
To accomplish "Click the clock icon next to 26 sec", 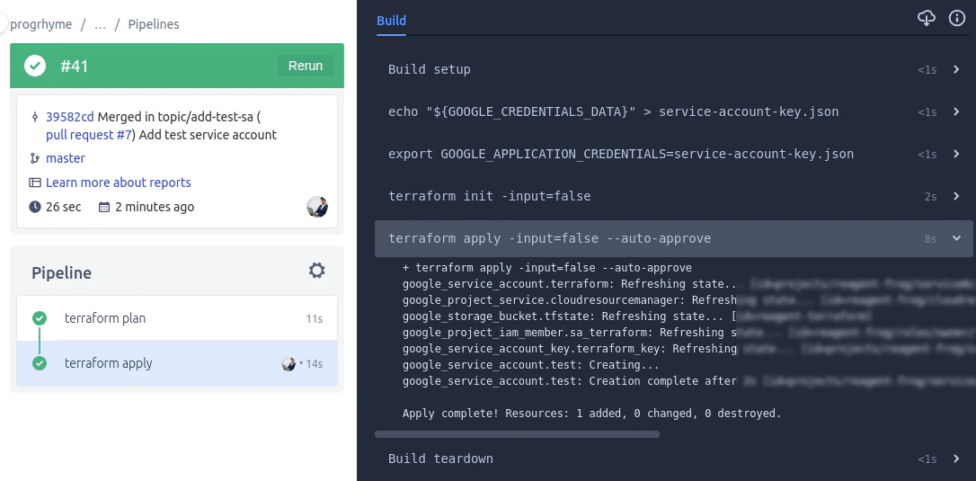I will pyautogui.click(x=35, y=207).
